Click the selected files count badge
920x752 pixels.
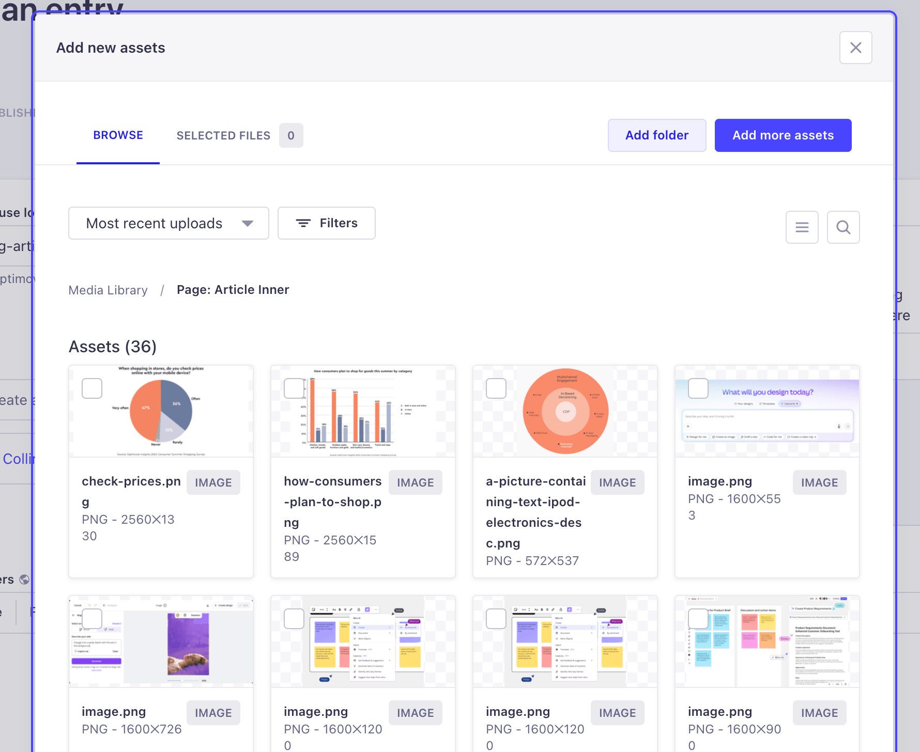(291, 135)
